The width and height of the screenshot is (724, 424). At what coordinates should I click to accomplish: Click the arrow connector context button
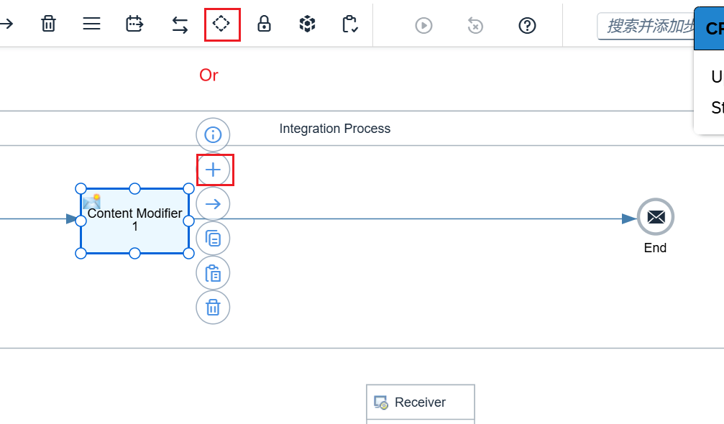(x=213, y=204)
